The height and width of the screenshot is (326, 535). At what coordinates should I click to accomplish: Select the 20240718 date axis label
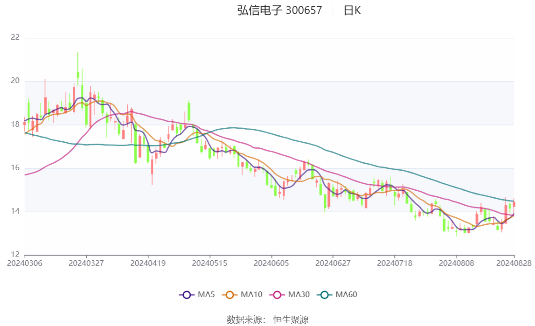(x=395, y=263)
